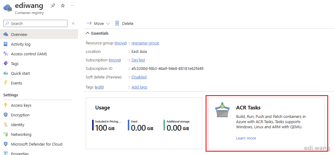The image size is (334, 155).
Task: Collapse the Essentials section
Action: (x=87, y=33)
